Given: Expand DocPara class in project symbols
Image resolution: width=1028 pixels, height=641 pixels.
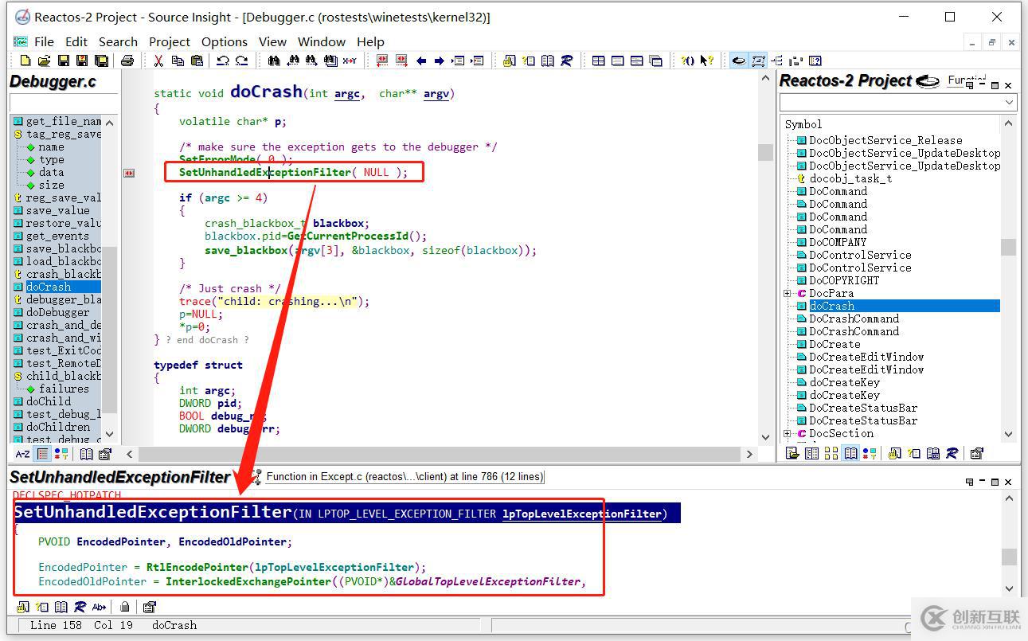Looking at the screenshot, I should coord(788,293).
